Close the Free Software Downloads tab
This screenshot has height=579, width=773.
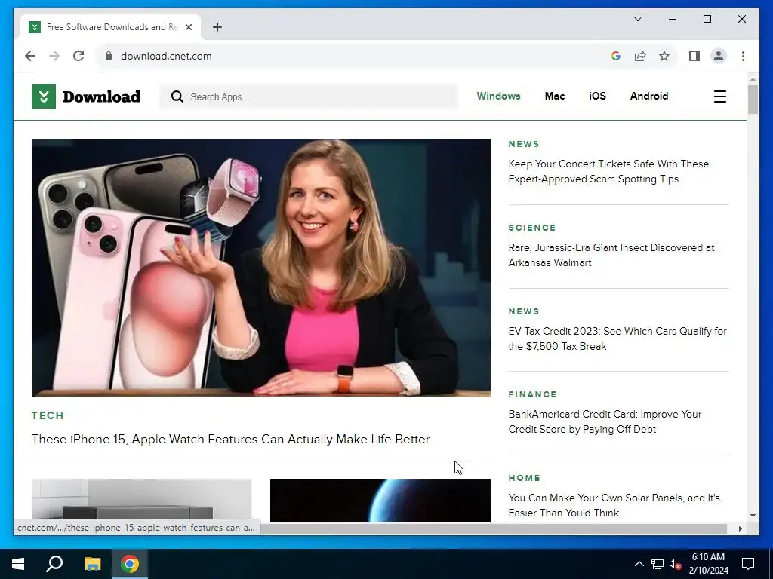point(188,27)
